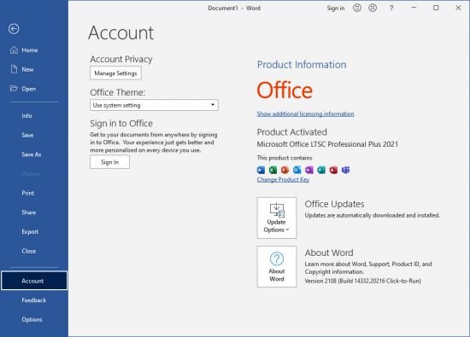Open Word Options from sidebar
Viewport: 470px width, 337px height.
point(32,320)
